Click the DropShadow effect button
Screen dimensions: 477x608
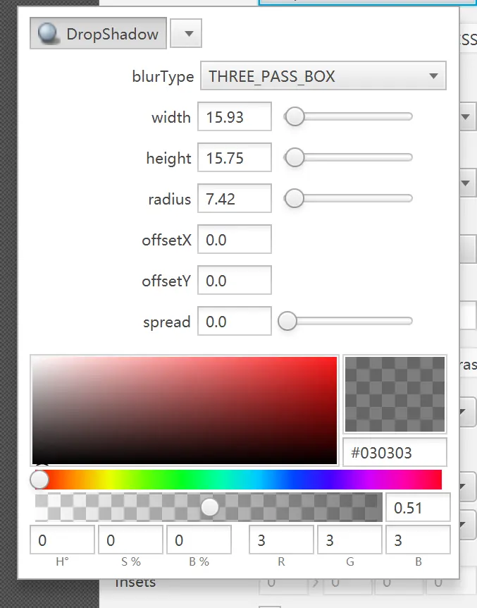coord(98,34)
